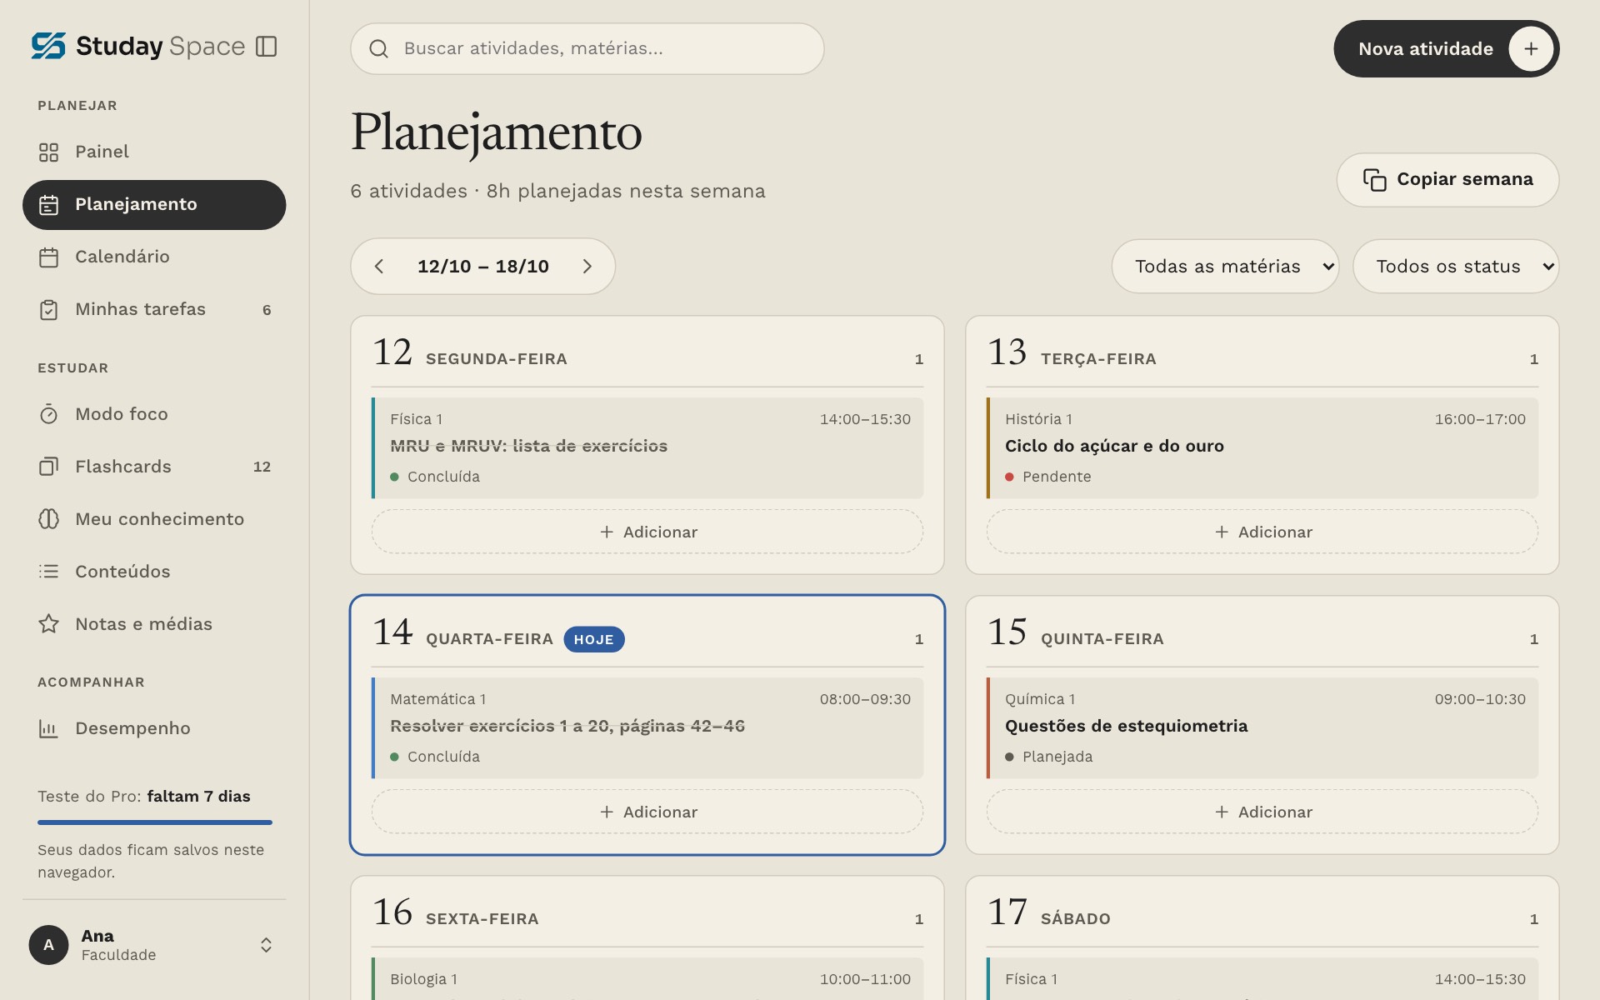Click the SEXTA-FEIRA day header
The height and width of the screenshot is (1000, 1600).
pos(482,918)
